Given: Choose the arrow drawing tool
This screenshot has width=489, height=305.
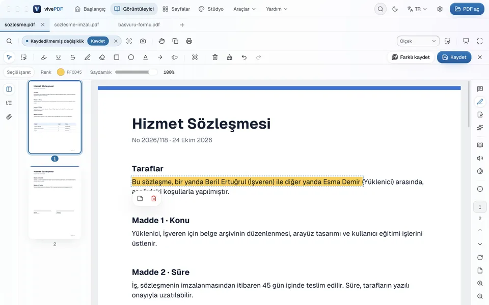Looking at the screenshot, I should [x=160, y=57].
